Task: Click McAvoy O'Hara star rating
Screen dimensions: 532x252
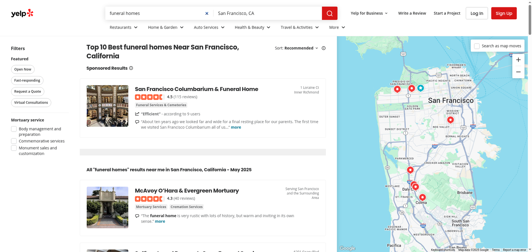Action: (x=150, y=199)
